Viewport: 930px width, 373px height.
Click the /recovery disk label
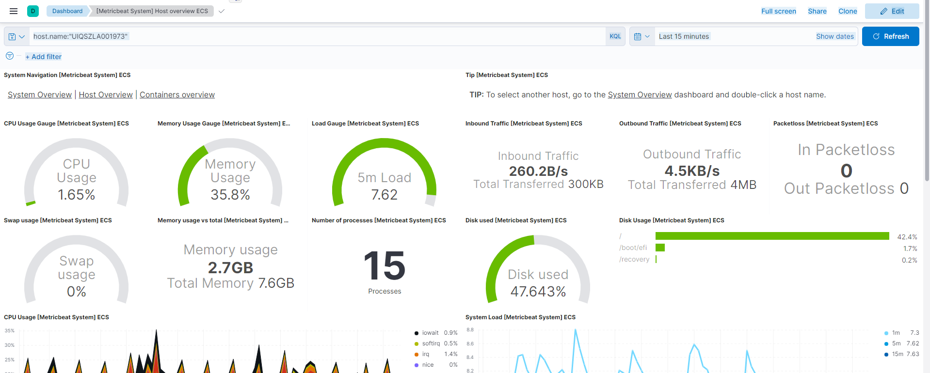[634, 259]
